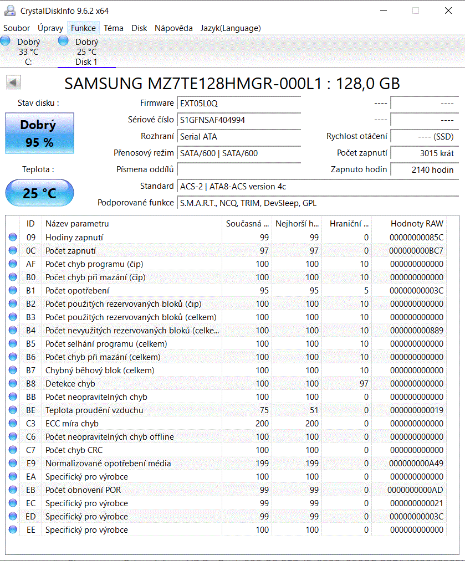This screenshot has height=561, width=465.
Task: Click the status dot beside Teplota proudění vzduchu
Action: [12, 410]
